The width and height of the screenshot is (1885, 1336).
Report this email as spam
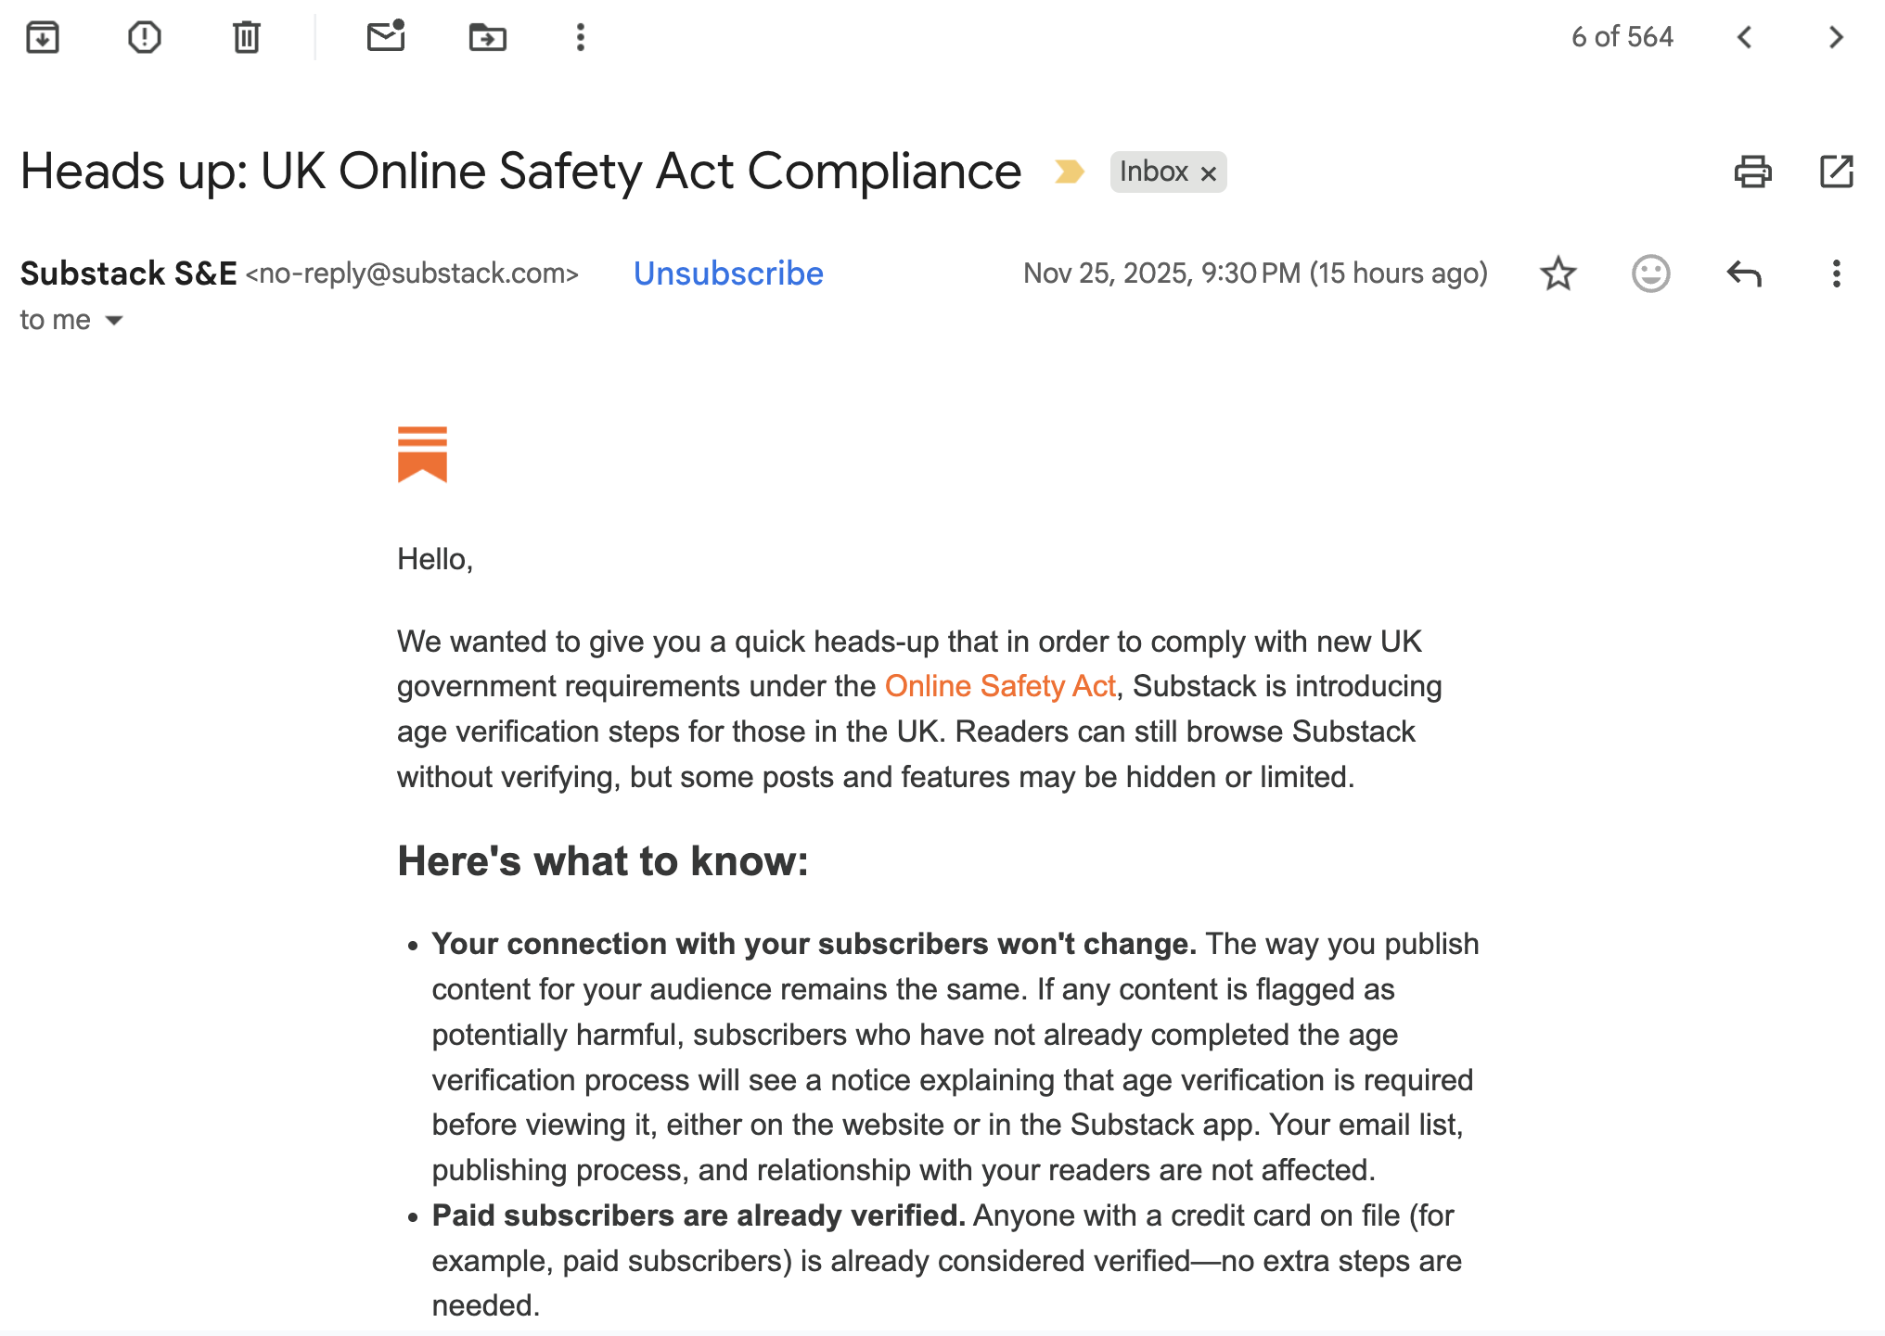pyautogui.click(x=145, y=37)
